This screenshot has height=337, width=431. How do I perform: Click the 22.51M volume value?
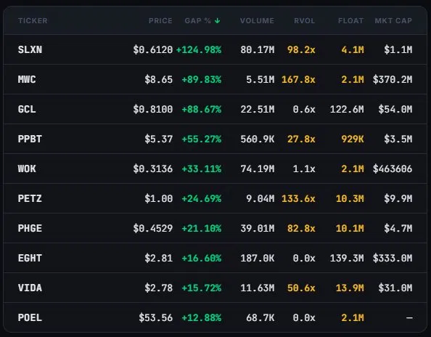point(258,109)
